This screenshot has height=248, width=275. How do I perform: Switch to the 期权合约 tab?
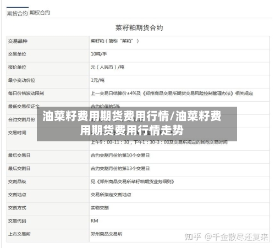[x=40, y=13]
